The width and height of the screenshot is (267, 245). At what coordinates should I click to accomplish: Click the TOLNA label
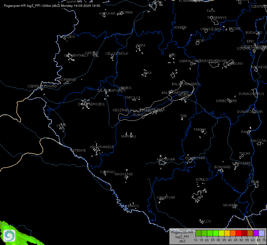tap(245, 154)
